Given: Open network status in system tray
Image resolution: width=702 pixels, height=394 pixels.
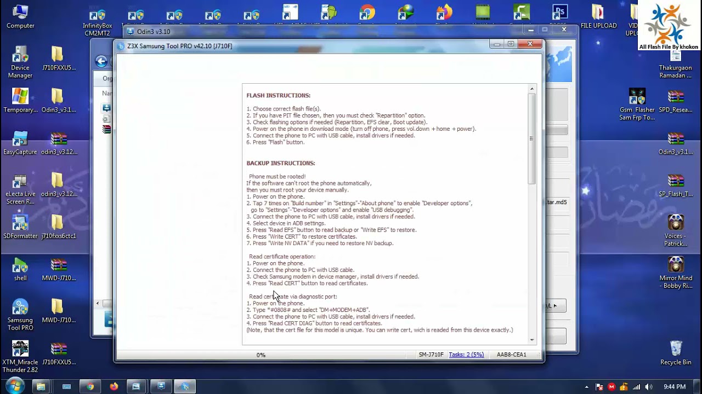Looking at the screenshot, I should [636, 387].
